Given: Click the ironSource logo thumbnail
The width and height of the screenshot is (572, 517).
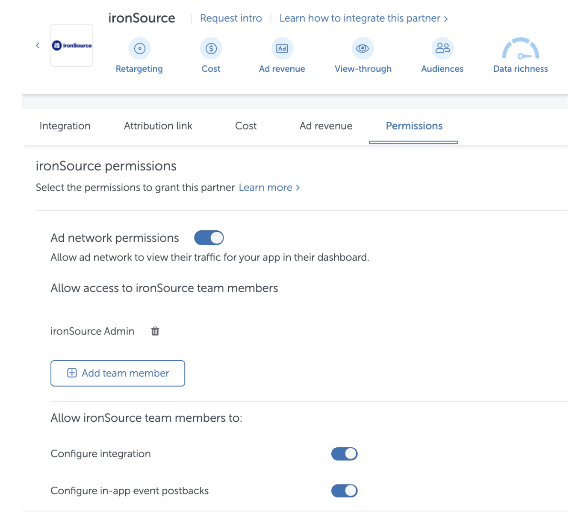Looking at the screenshot, I should tap(72, 45).
